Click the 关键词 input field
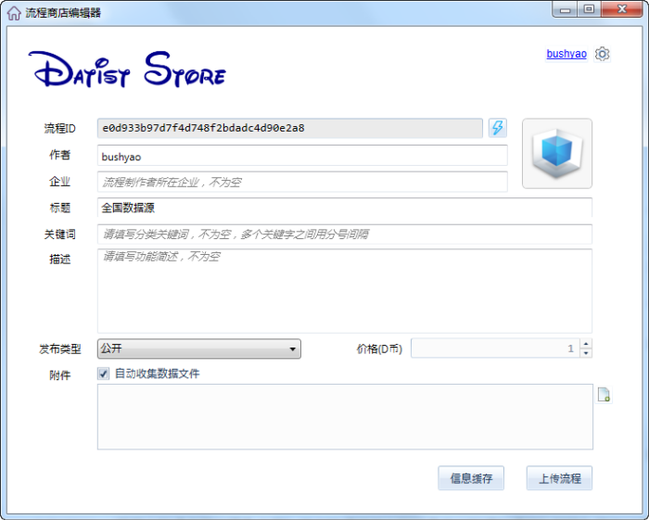649x520 pixels. click(345, 235)
